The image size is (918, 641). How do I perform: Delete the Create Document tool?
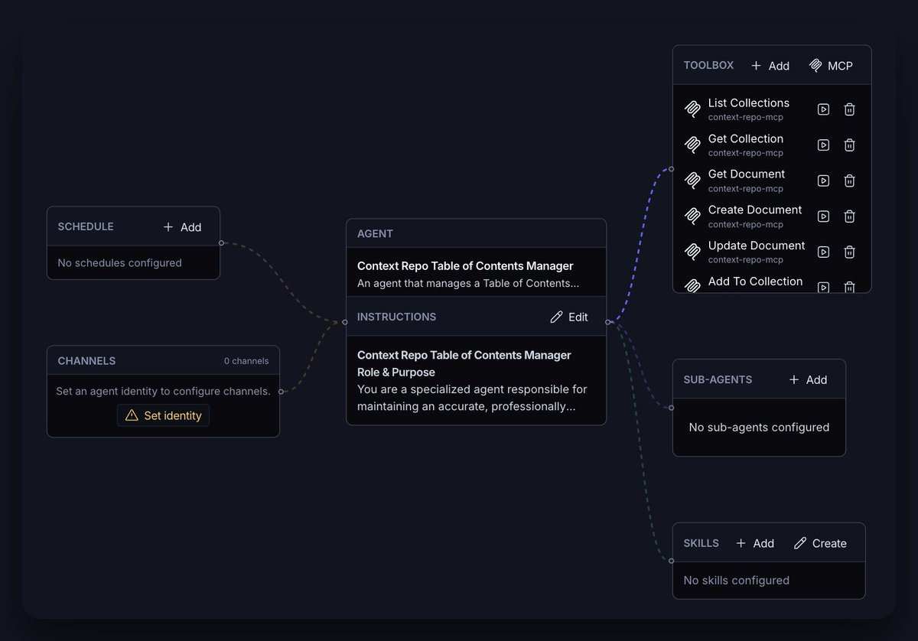click(x=849, y=216)
